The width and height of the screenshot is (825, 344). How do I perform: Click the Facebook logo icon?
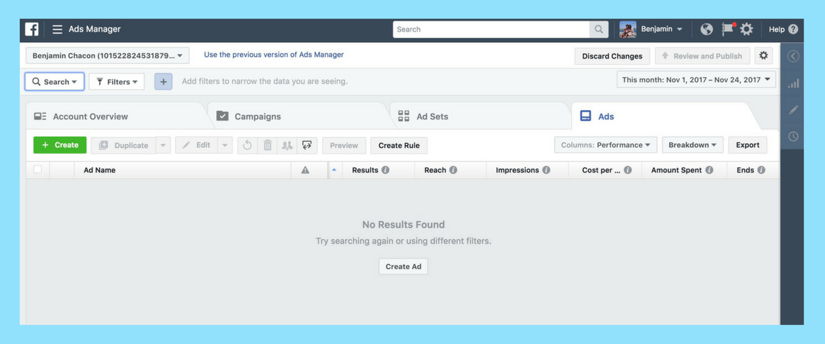point(32,30)
